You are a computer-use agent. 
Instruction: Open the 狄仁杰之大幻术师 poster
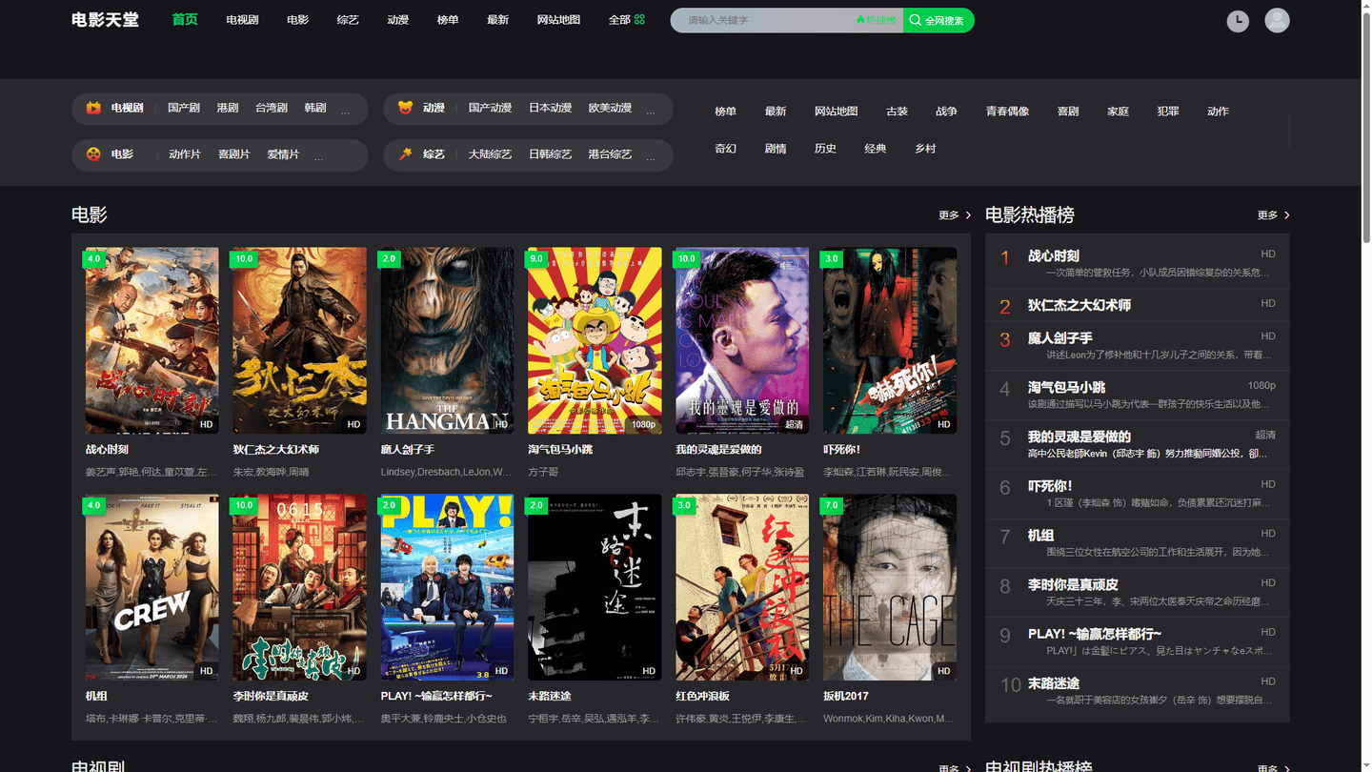[x=299, y=341]
